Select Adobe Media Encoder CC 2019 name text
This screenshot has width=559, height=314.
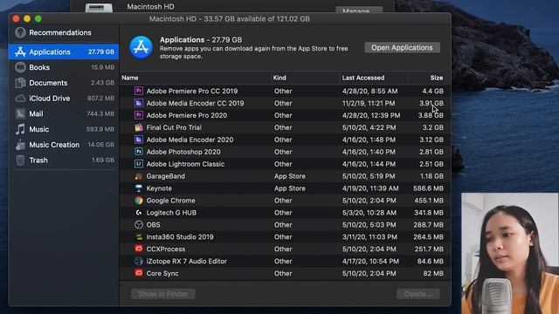[195, 103]
